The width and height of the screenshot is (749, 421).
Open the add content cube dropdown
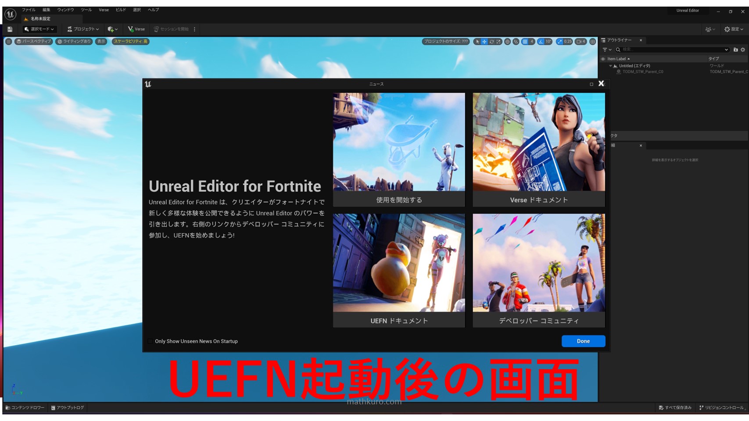[113, 29]
